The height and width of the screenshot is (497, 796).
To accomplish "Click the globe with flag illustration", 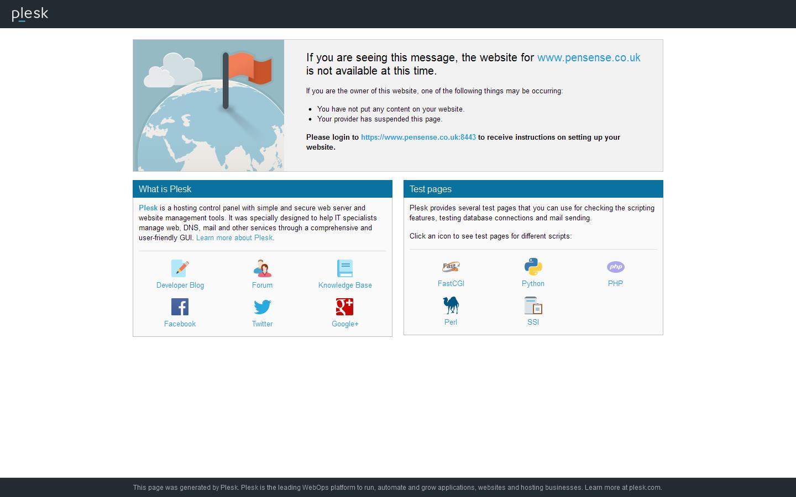I will (x=208, y=105).
